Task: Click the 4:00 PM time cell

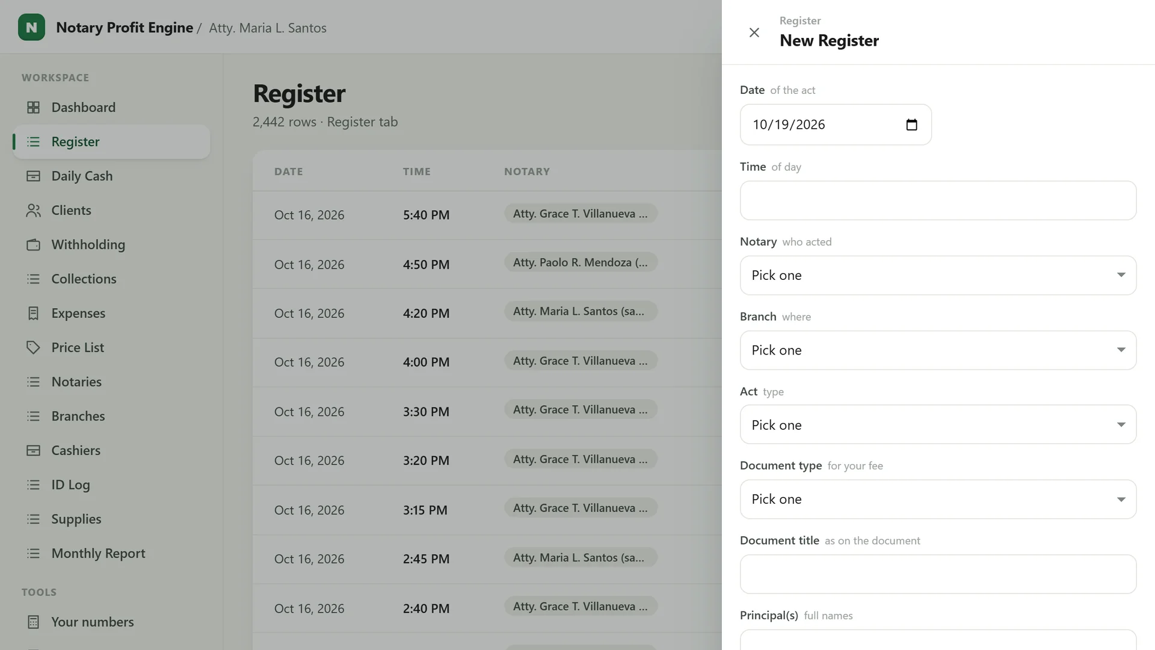Action: click(x=427, y=362)
